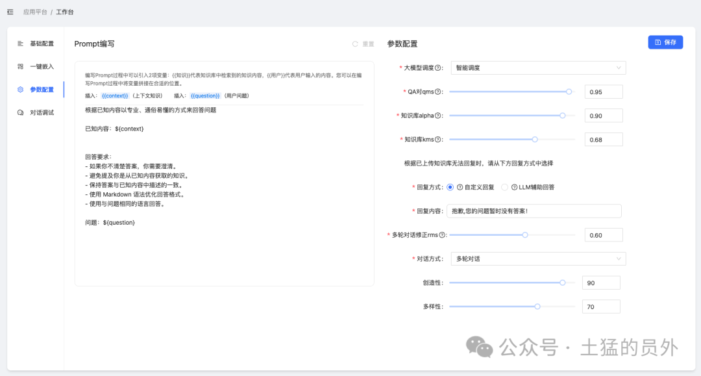Select the LLM辅助回答 radio button
Image resolution: width=701 pixels, height=376 pixels.
505,187
